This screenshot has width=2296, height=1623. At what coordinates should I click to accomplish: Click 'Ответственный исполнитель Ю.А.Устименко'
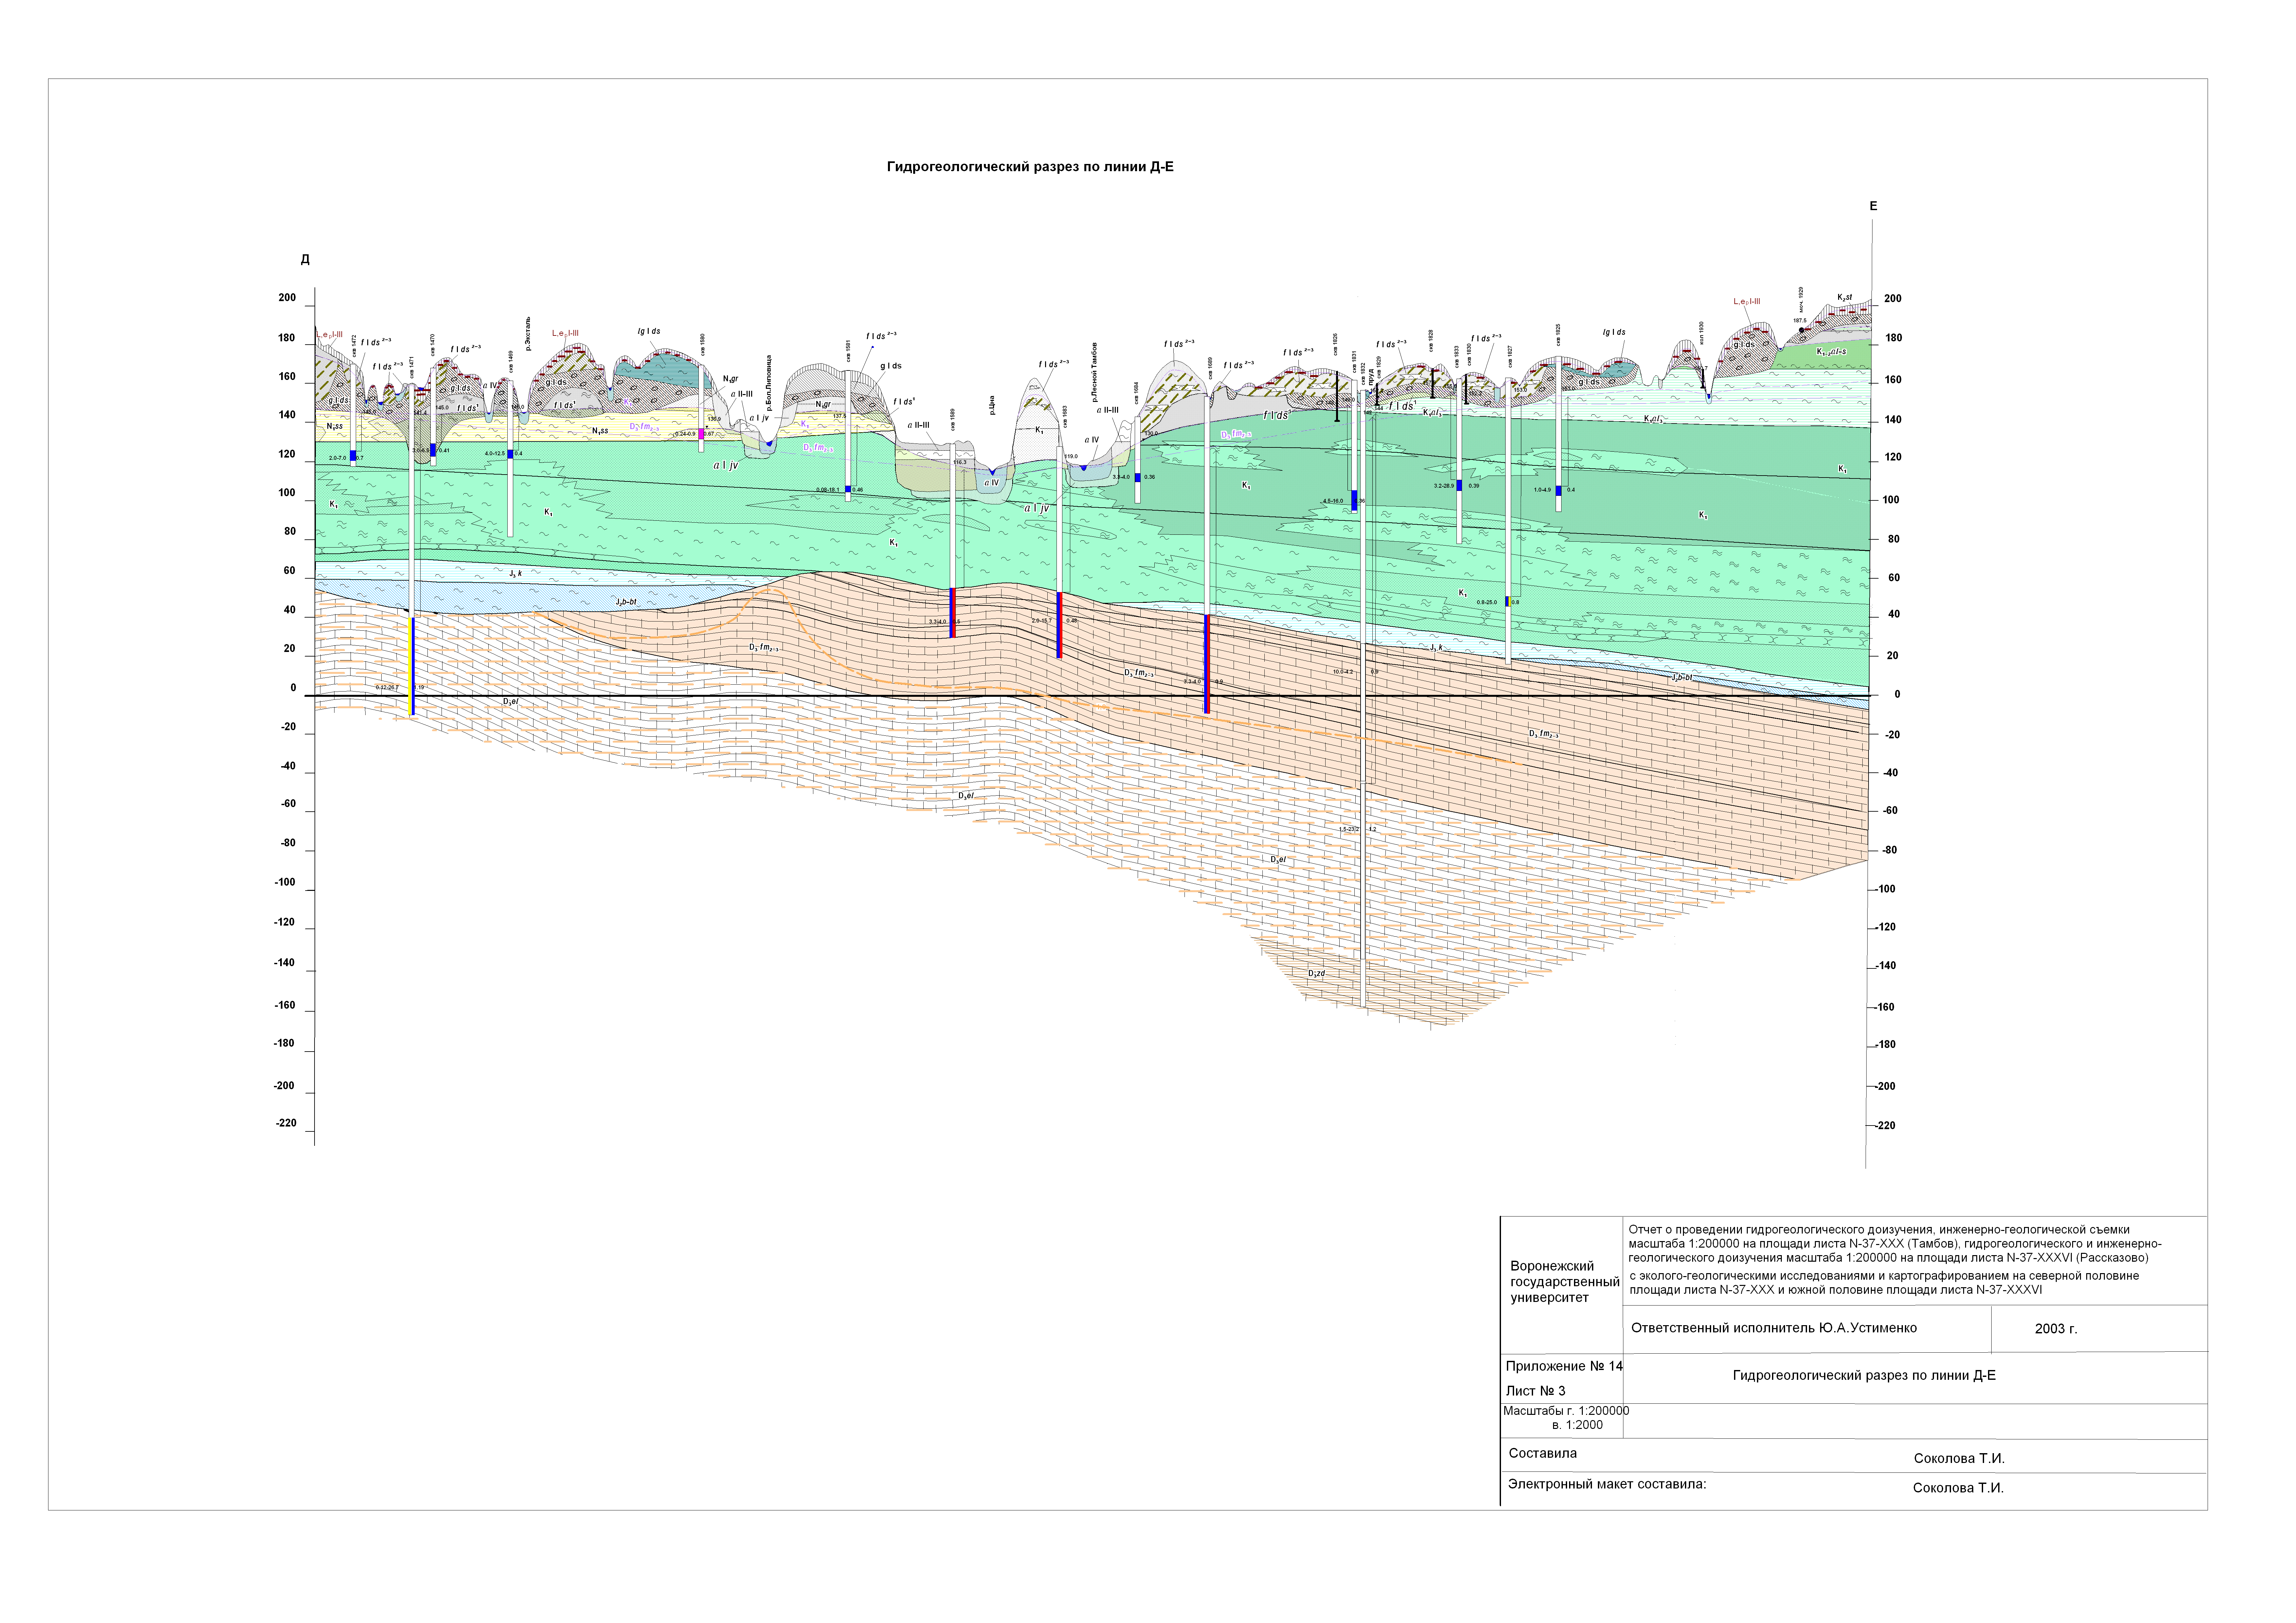(x=1774, y=1328)
